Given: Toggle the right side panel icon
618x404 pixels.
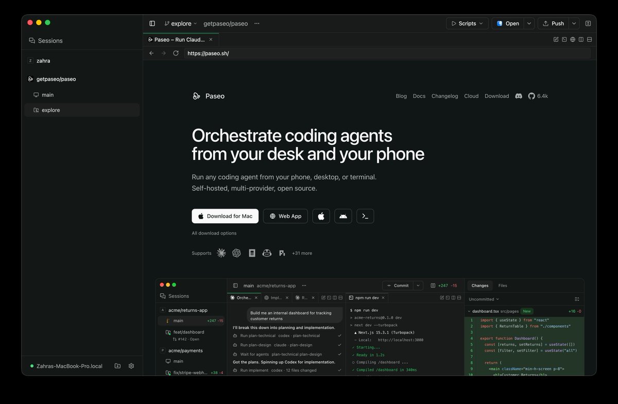Looking at the screenshot, I should click(588, 24).
